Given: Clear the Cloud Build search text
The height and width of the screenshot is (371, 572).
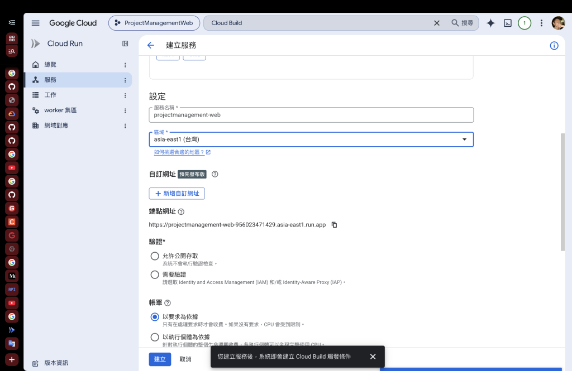Looking at the screenshot, I should (437, 23).
